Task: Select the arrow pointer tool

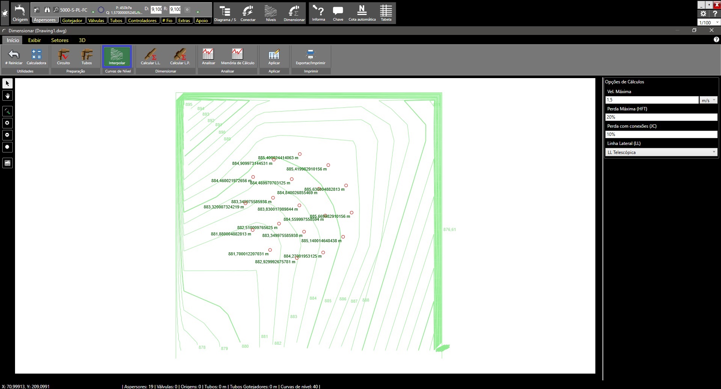Action: (x=8, y=83)
